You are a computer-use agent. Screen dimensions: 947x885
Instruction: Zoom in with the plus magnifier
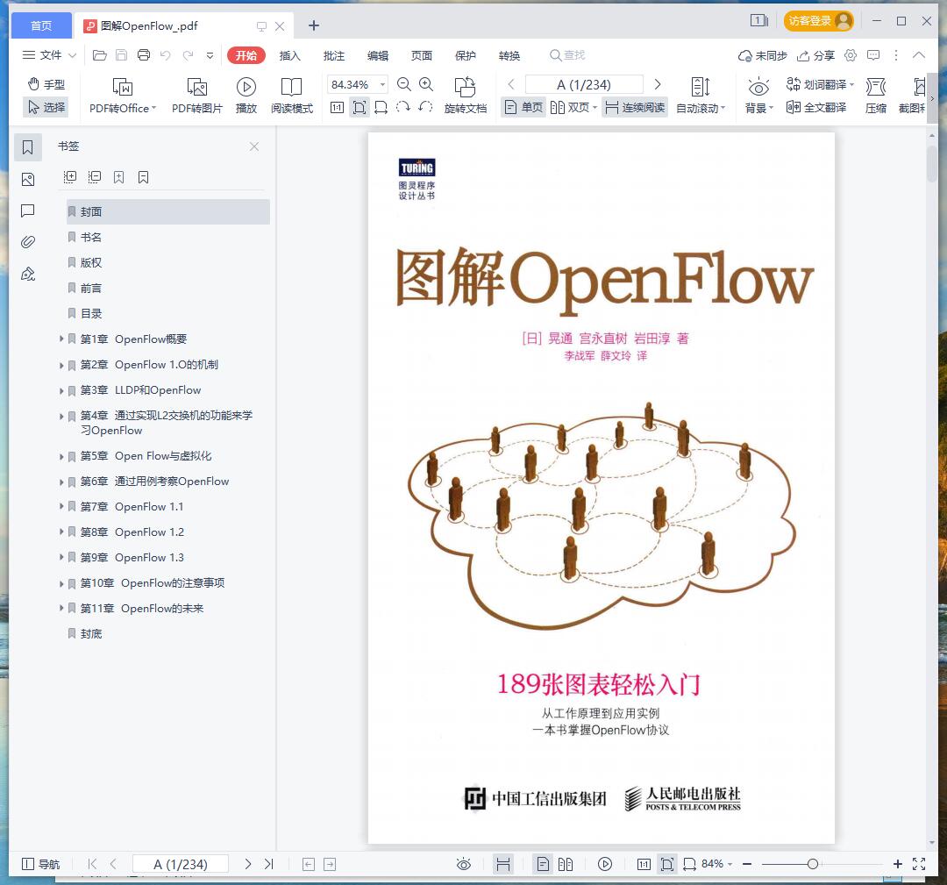pyautogui.click(x=426, y=84)
